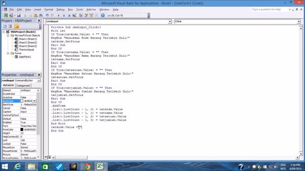
Task: Open Internet Explorer from the taskbar
Action: coord(18,167)
